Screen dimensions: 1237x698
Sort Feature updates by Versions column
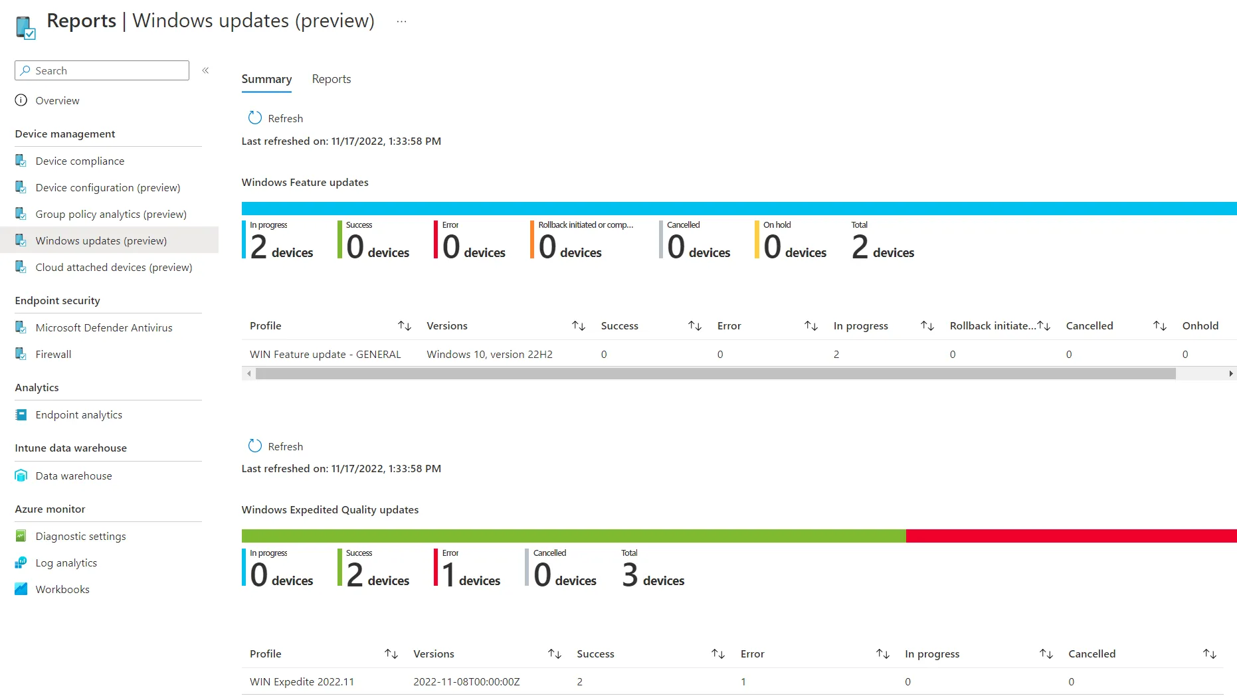(x=578, y=325)
